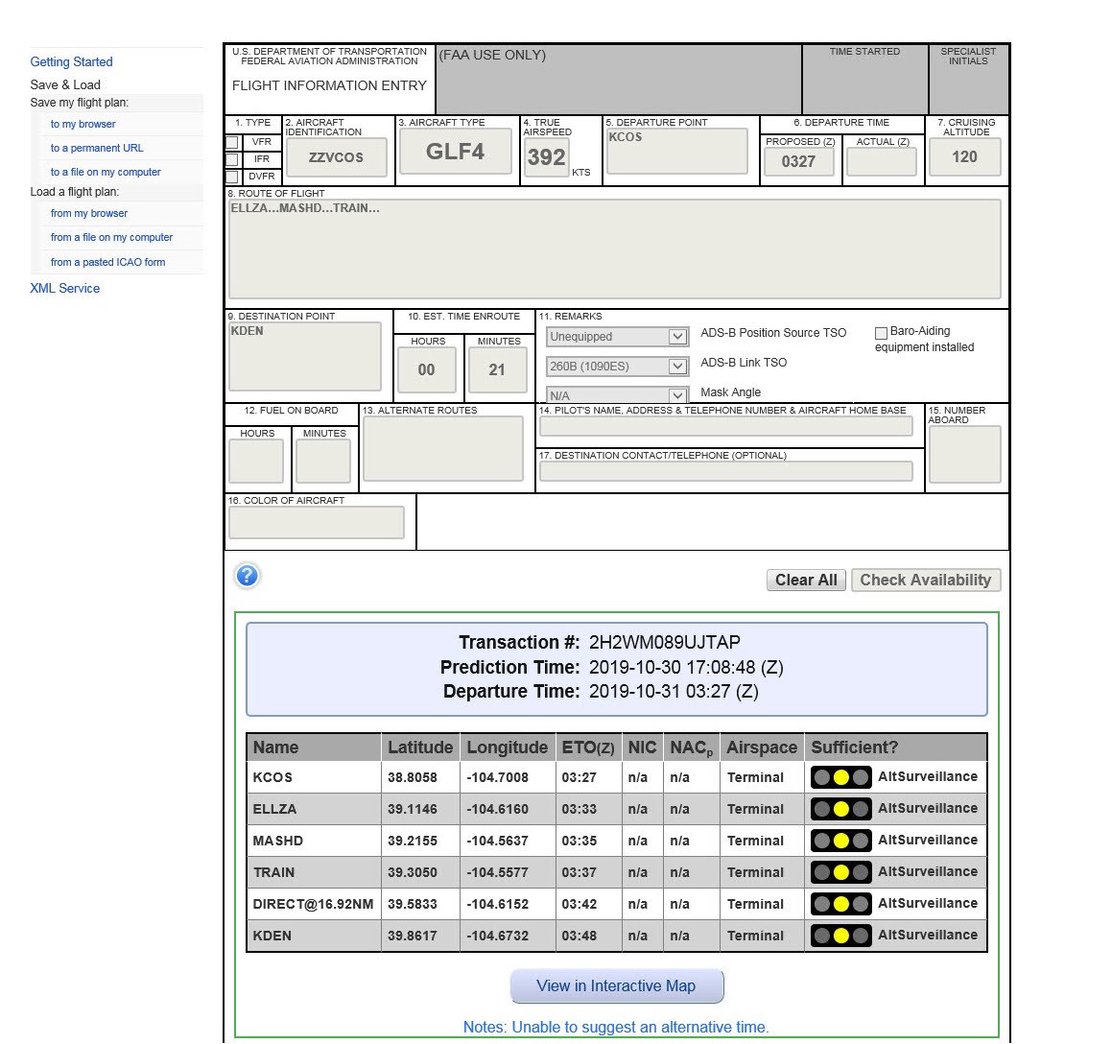Click the traffic light icon in KCOS row
The width and height of the screenshot is (1112, 1044).
click(840, 777)
